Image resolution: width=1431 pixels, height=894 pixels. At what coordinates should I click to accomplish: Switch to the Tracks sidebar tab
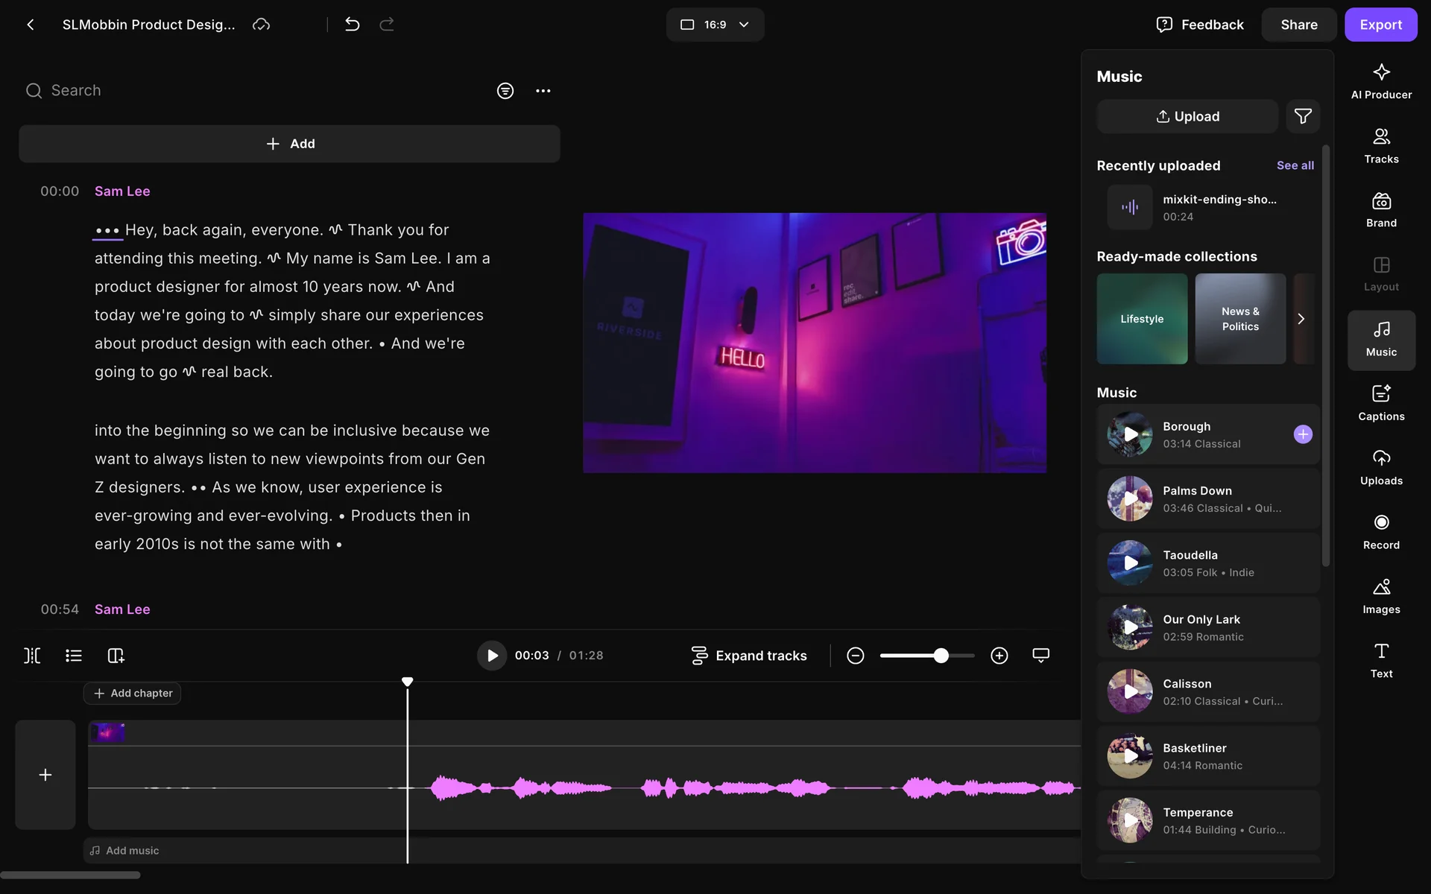(x=1380, y=146)
